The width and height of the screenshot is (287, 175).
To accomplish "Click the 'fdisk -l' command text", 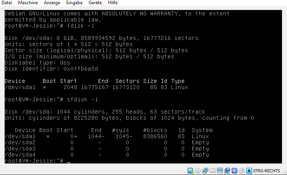I will click(x=81, y=26).
